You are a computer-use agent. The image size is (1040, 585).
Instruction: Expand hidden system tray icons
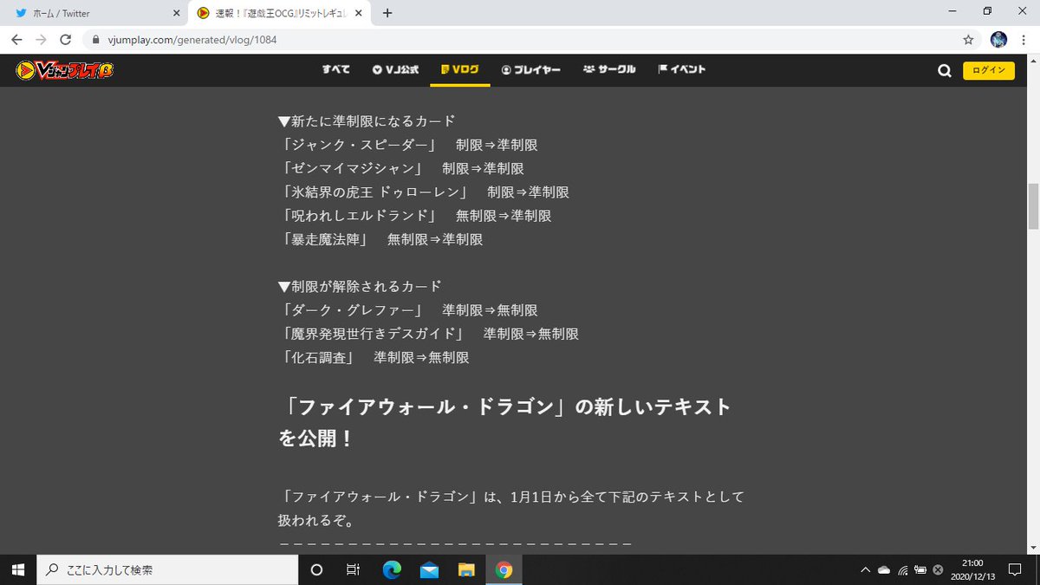tap(864, 569)
